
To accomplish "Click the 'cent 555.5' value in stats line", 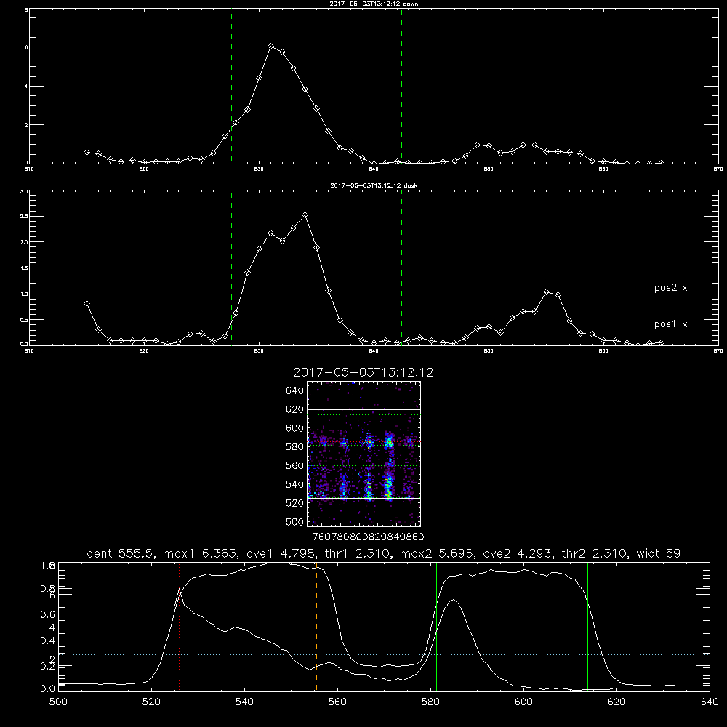I will click(x=121, y=553).
